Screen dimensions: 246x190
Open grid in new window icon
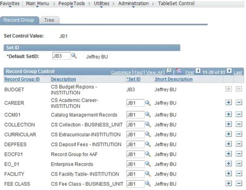(169, 71)
